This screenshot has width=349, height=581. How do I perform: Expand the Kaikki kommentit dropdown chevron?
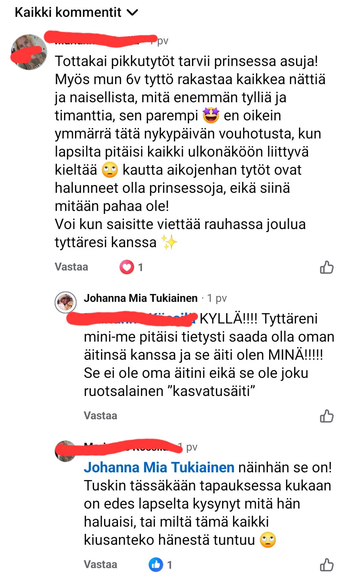tap(132, 13)
